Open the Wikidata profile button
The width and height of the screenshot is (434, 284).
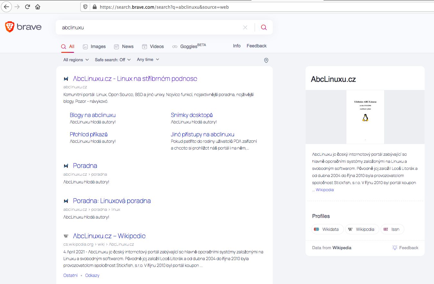pyautogui.click(x=328, y=229)
